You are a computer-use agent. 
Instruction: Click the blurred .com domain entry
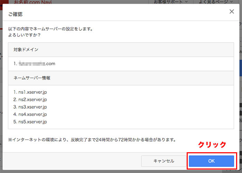click(34, 64)
